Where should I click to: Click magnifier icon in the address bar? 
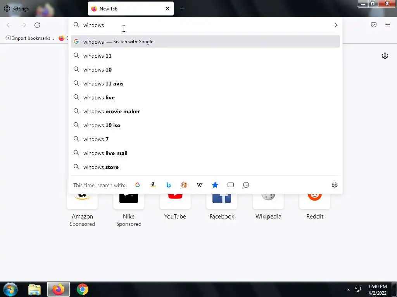click(76, 25)
